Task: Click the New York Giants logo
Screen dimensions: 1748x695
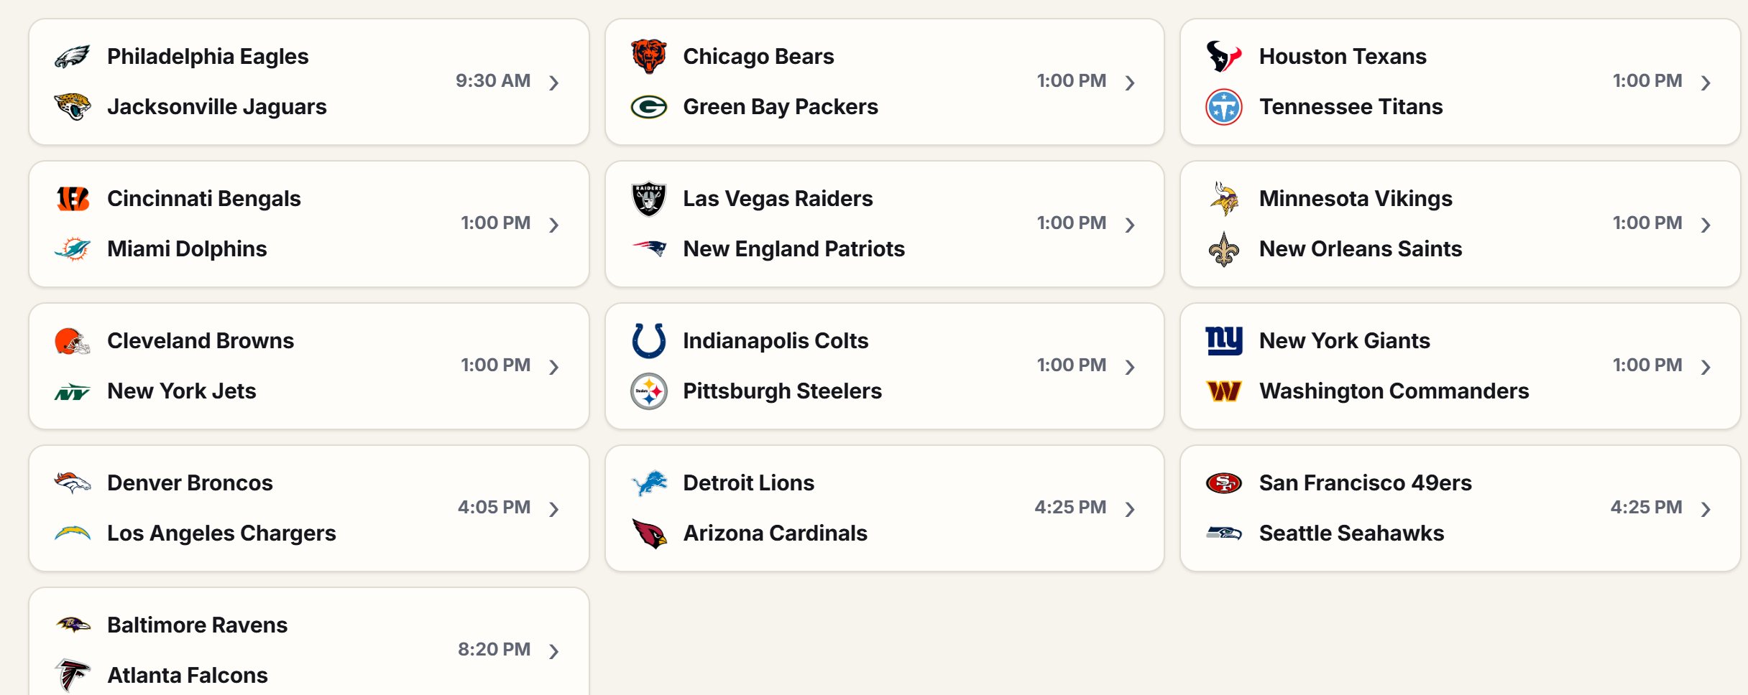Action: (1224, 340)
